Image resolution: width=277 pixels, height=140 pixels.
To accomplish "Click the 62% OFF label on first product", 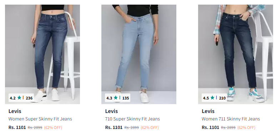I will tap(53, 128).
